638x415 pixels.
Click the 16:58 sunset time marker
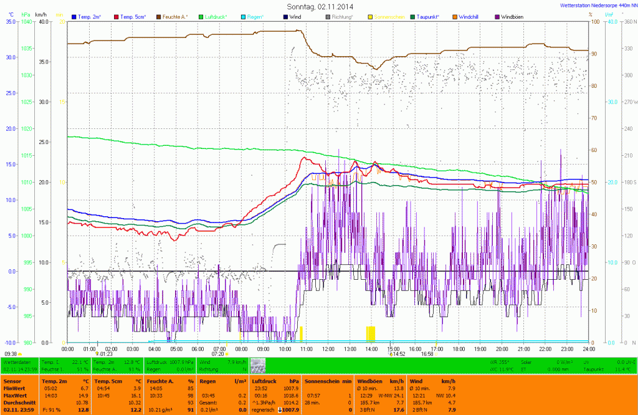coord(427,353)
